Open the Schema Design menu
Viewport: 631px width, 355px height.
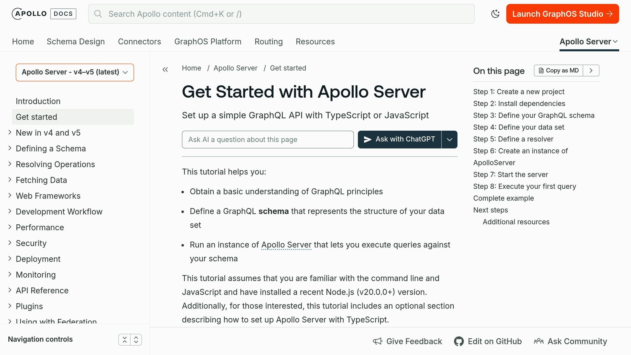(76, 41)
